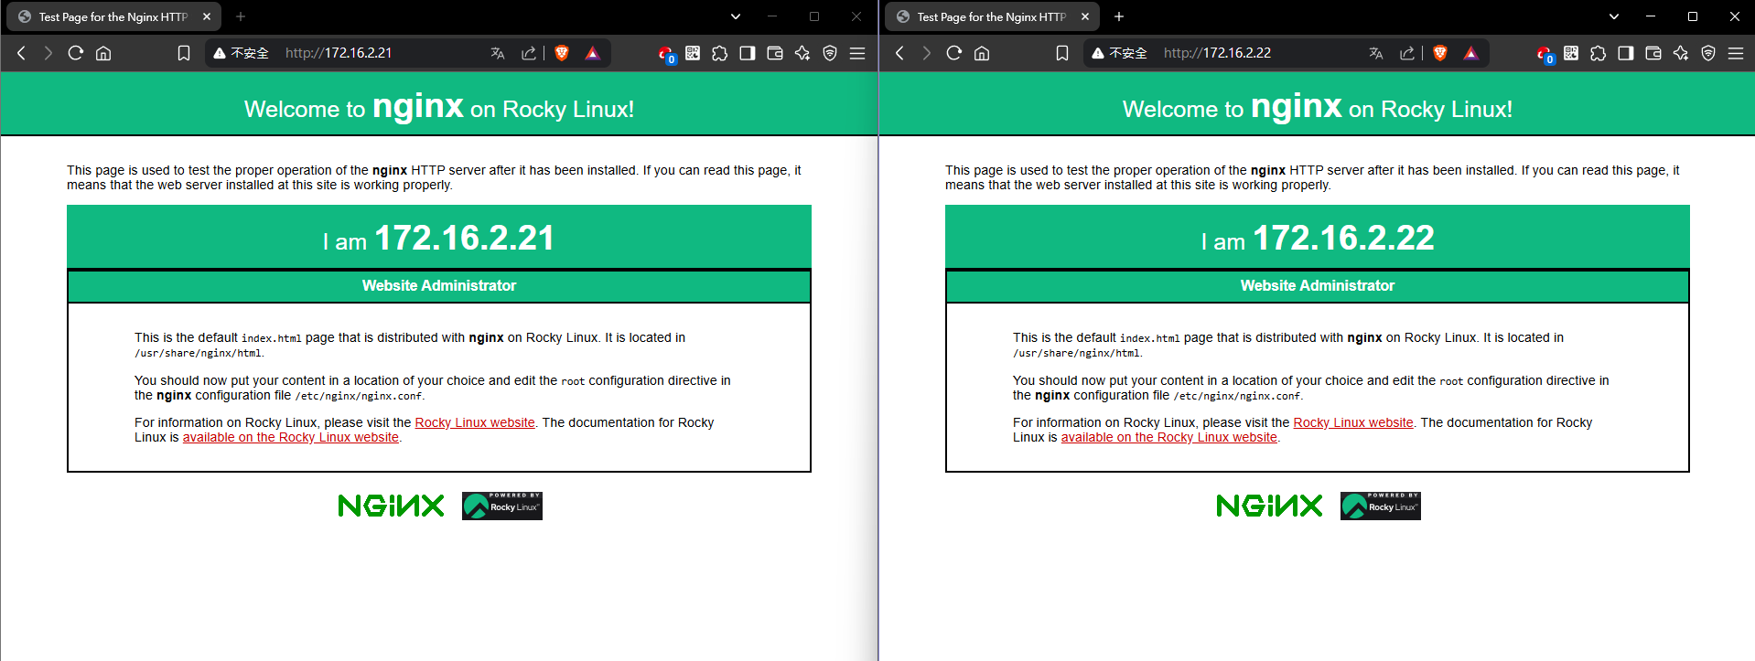Viewport: 1755px width, 661px height.
Task: Open a new tab in right window
Action: (1119, 16)
